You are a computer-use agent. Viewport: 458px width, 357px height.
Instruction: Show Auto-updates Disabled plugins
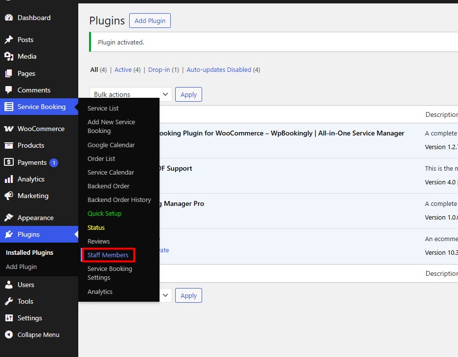click(219, 70)
